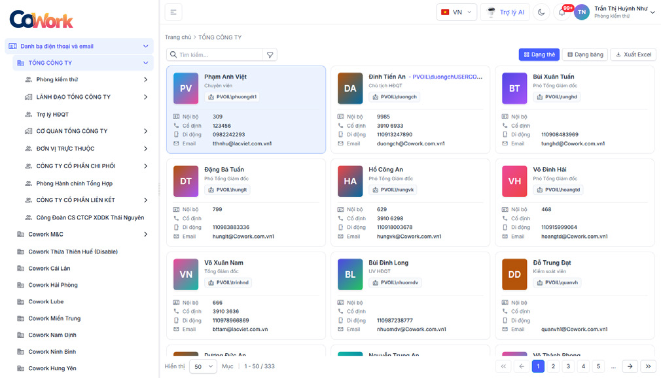Open VN language dropdown
661x378 pixels.
[x=457, y=12]
